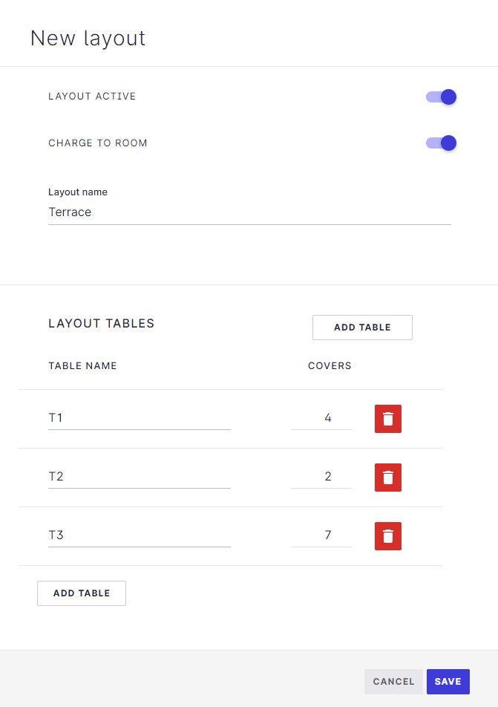The image size is (498, 707).
Task: Select the covers value 4 for T1
Action: pos(321,417)
